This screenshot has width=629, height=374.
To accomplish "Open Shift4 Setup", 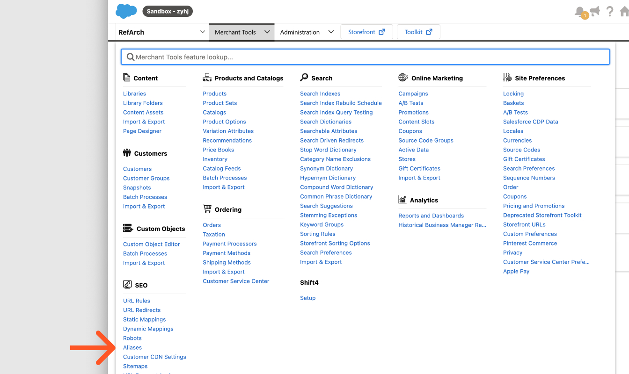I will pos(307,298).
